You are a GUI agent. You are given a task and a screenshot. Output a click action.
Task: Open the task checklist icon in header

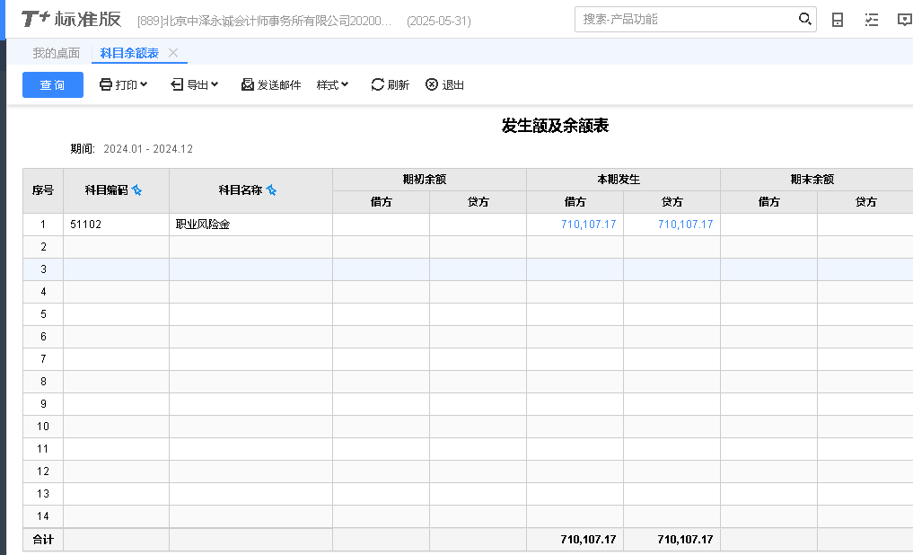(872, 20)
